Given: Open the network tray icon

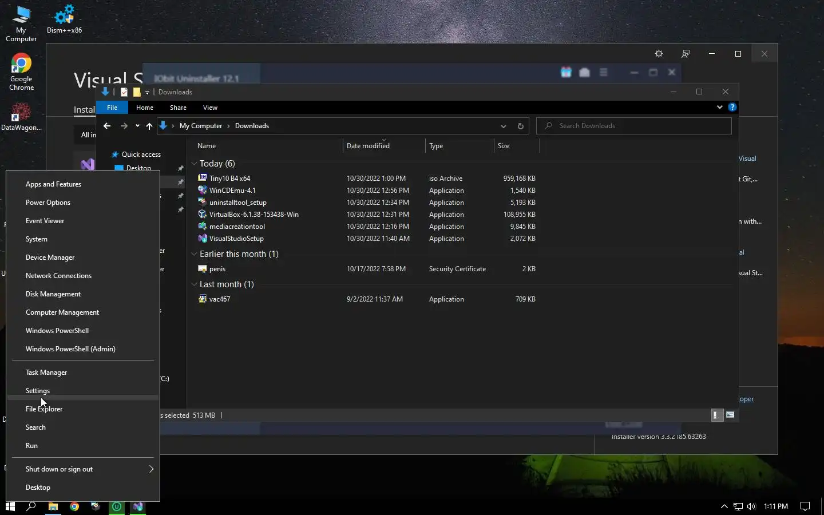Looking at the screenshot, I should (x=738, y=506).
